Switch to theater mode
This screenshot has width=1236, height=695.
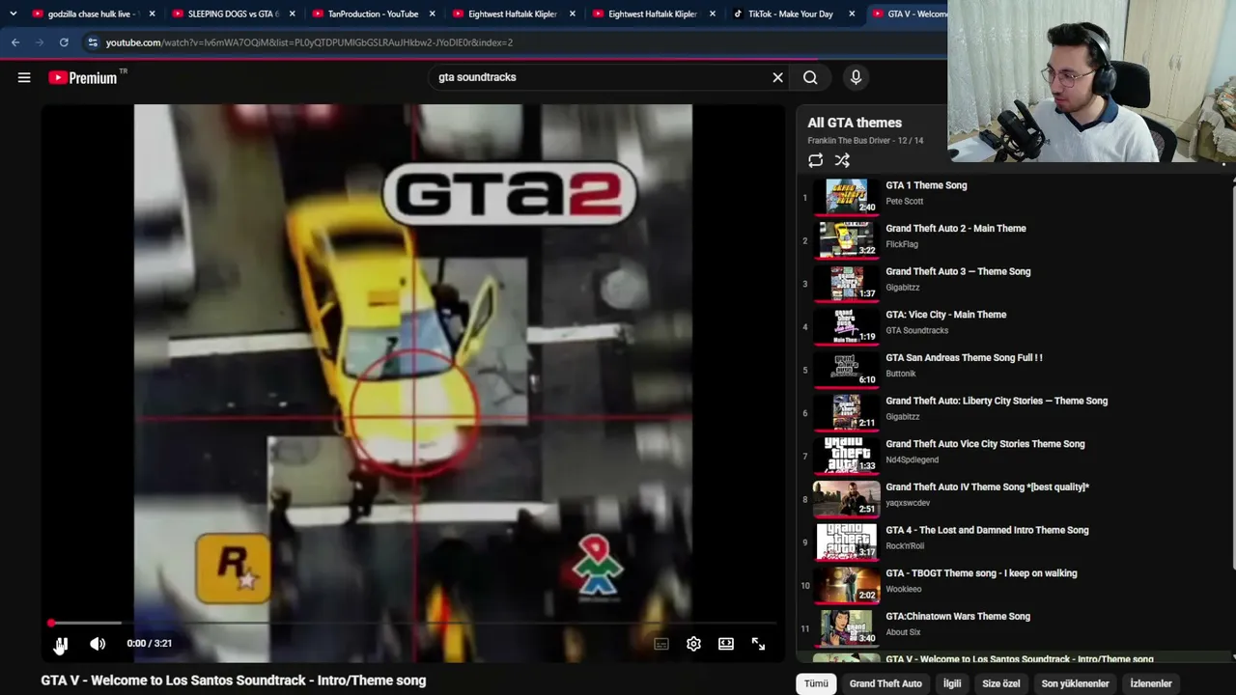(726, 644)
